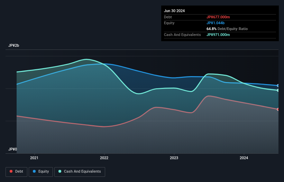
Task: Select the blue Equity endpoint marker
Action: 278,86
